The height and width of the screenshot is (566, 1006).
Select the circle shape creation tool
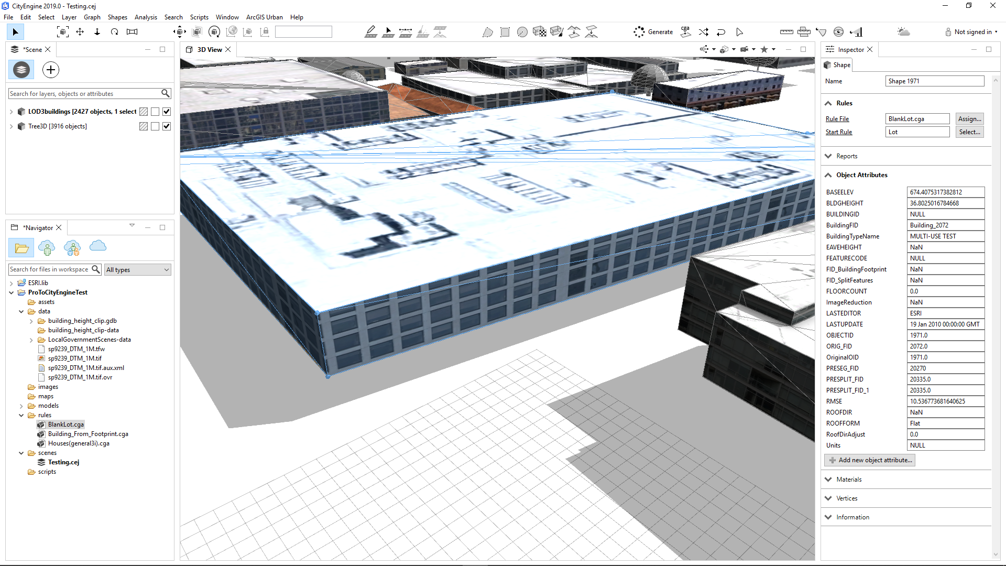coord(522,32)
